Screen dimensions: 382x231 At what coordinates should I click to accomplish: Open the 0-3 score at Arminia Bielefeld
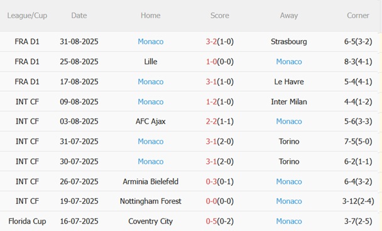[211, 181]
